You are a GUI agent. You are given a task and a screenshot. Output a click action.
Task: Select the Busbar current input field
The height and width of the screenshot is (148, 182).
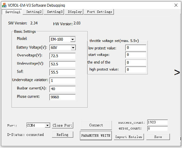coord(62,89)
